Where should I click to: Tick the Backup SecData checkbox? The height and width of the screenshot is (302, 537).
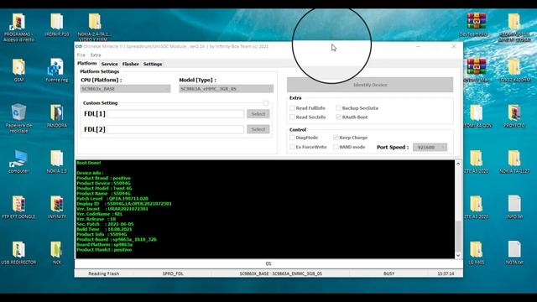(338, 108)
